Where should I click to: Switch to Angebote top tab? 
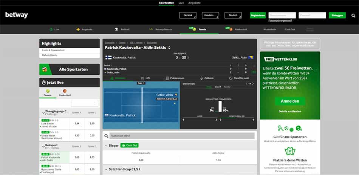(194, 3)
